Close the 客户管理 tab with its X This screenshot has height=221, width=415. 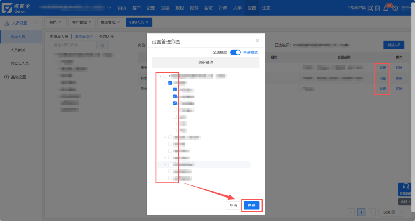pos(90,22)
